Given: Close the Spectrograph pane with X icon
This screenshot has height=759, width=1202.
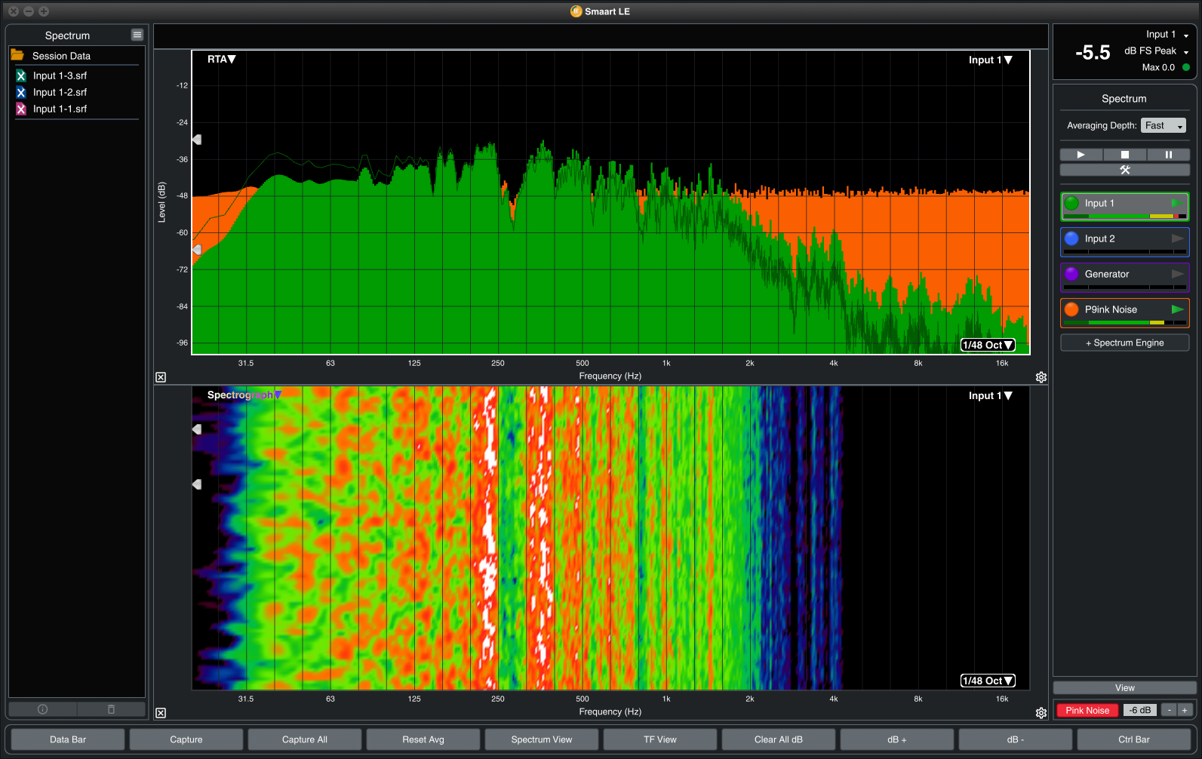Looking at the screenshot, I should point(161,713).
